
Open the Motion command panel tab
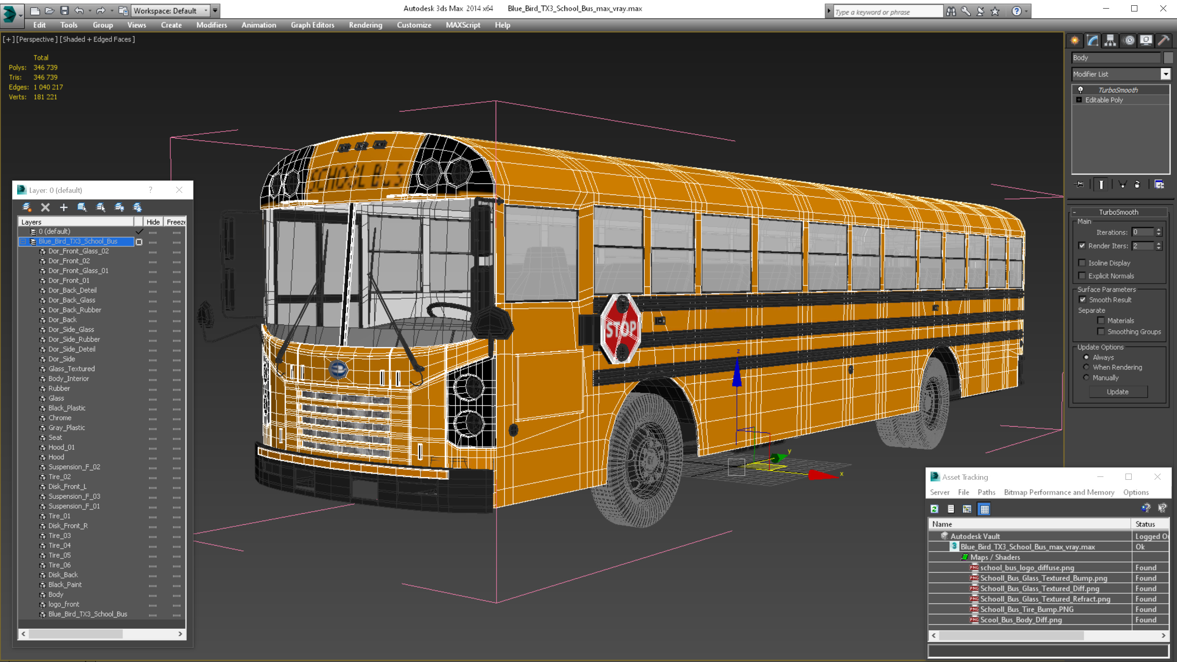[x=1128, y=41]
